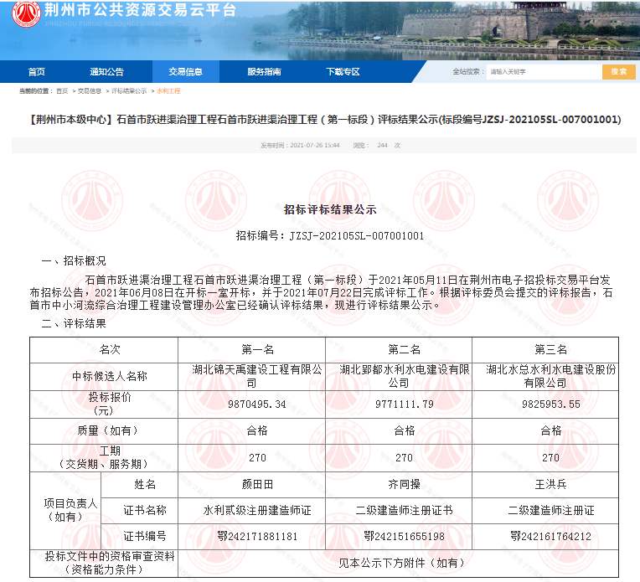Click the 招标评标结果公示 section heading
Viewport: 640px width, 582px height.
tap(330, 209)
